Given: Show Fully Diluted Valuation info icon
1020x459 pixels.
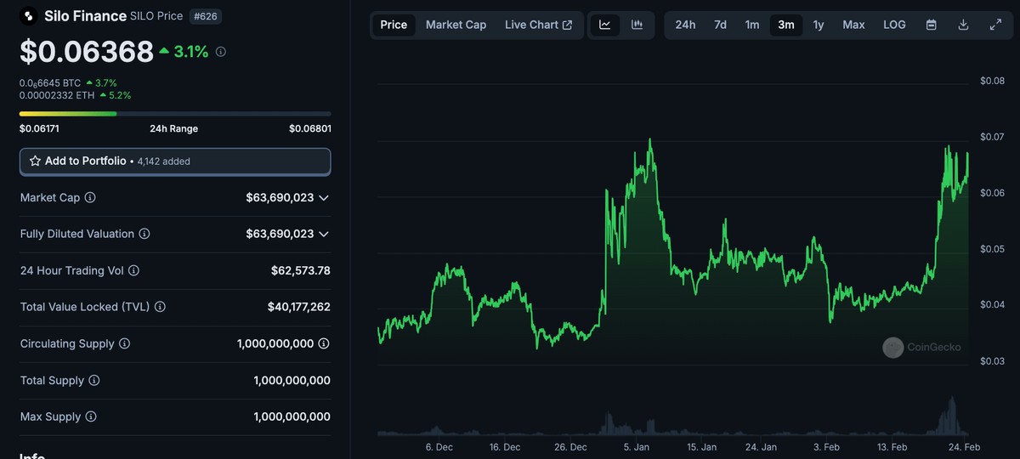Looking at the screenshot, I should coord(144,234).
